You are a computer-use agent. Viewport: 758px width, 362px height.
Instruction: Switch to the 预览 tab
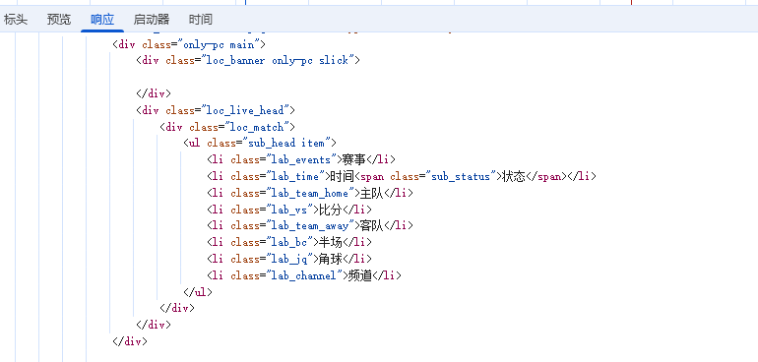[58, 20]
